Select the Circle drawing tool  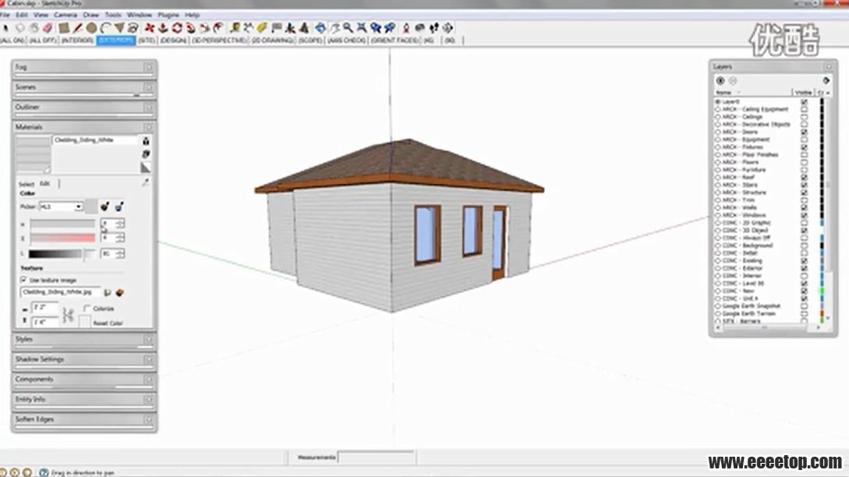91,28
